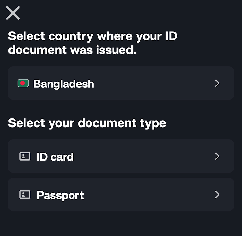Expand the Bangladesh country selector chevron
The width and height of the screenshot is (242, 236).
[x=217, y=83]
